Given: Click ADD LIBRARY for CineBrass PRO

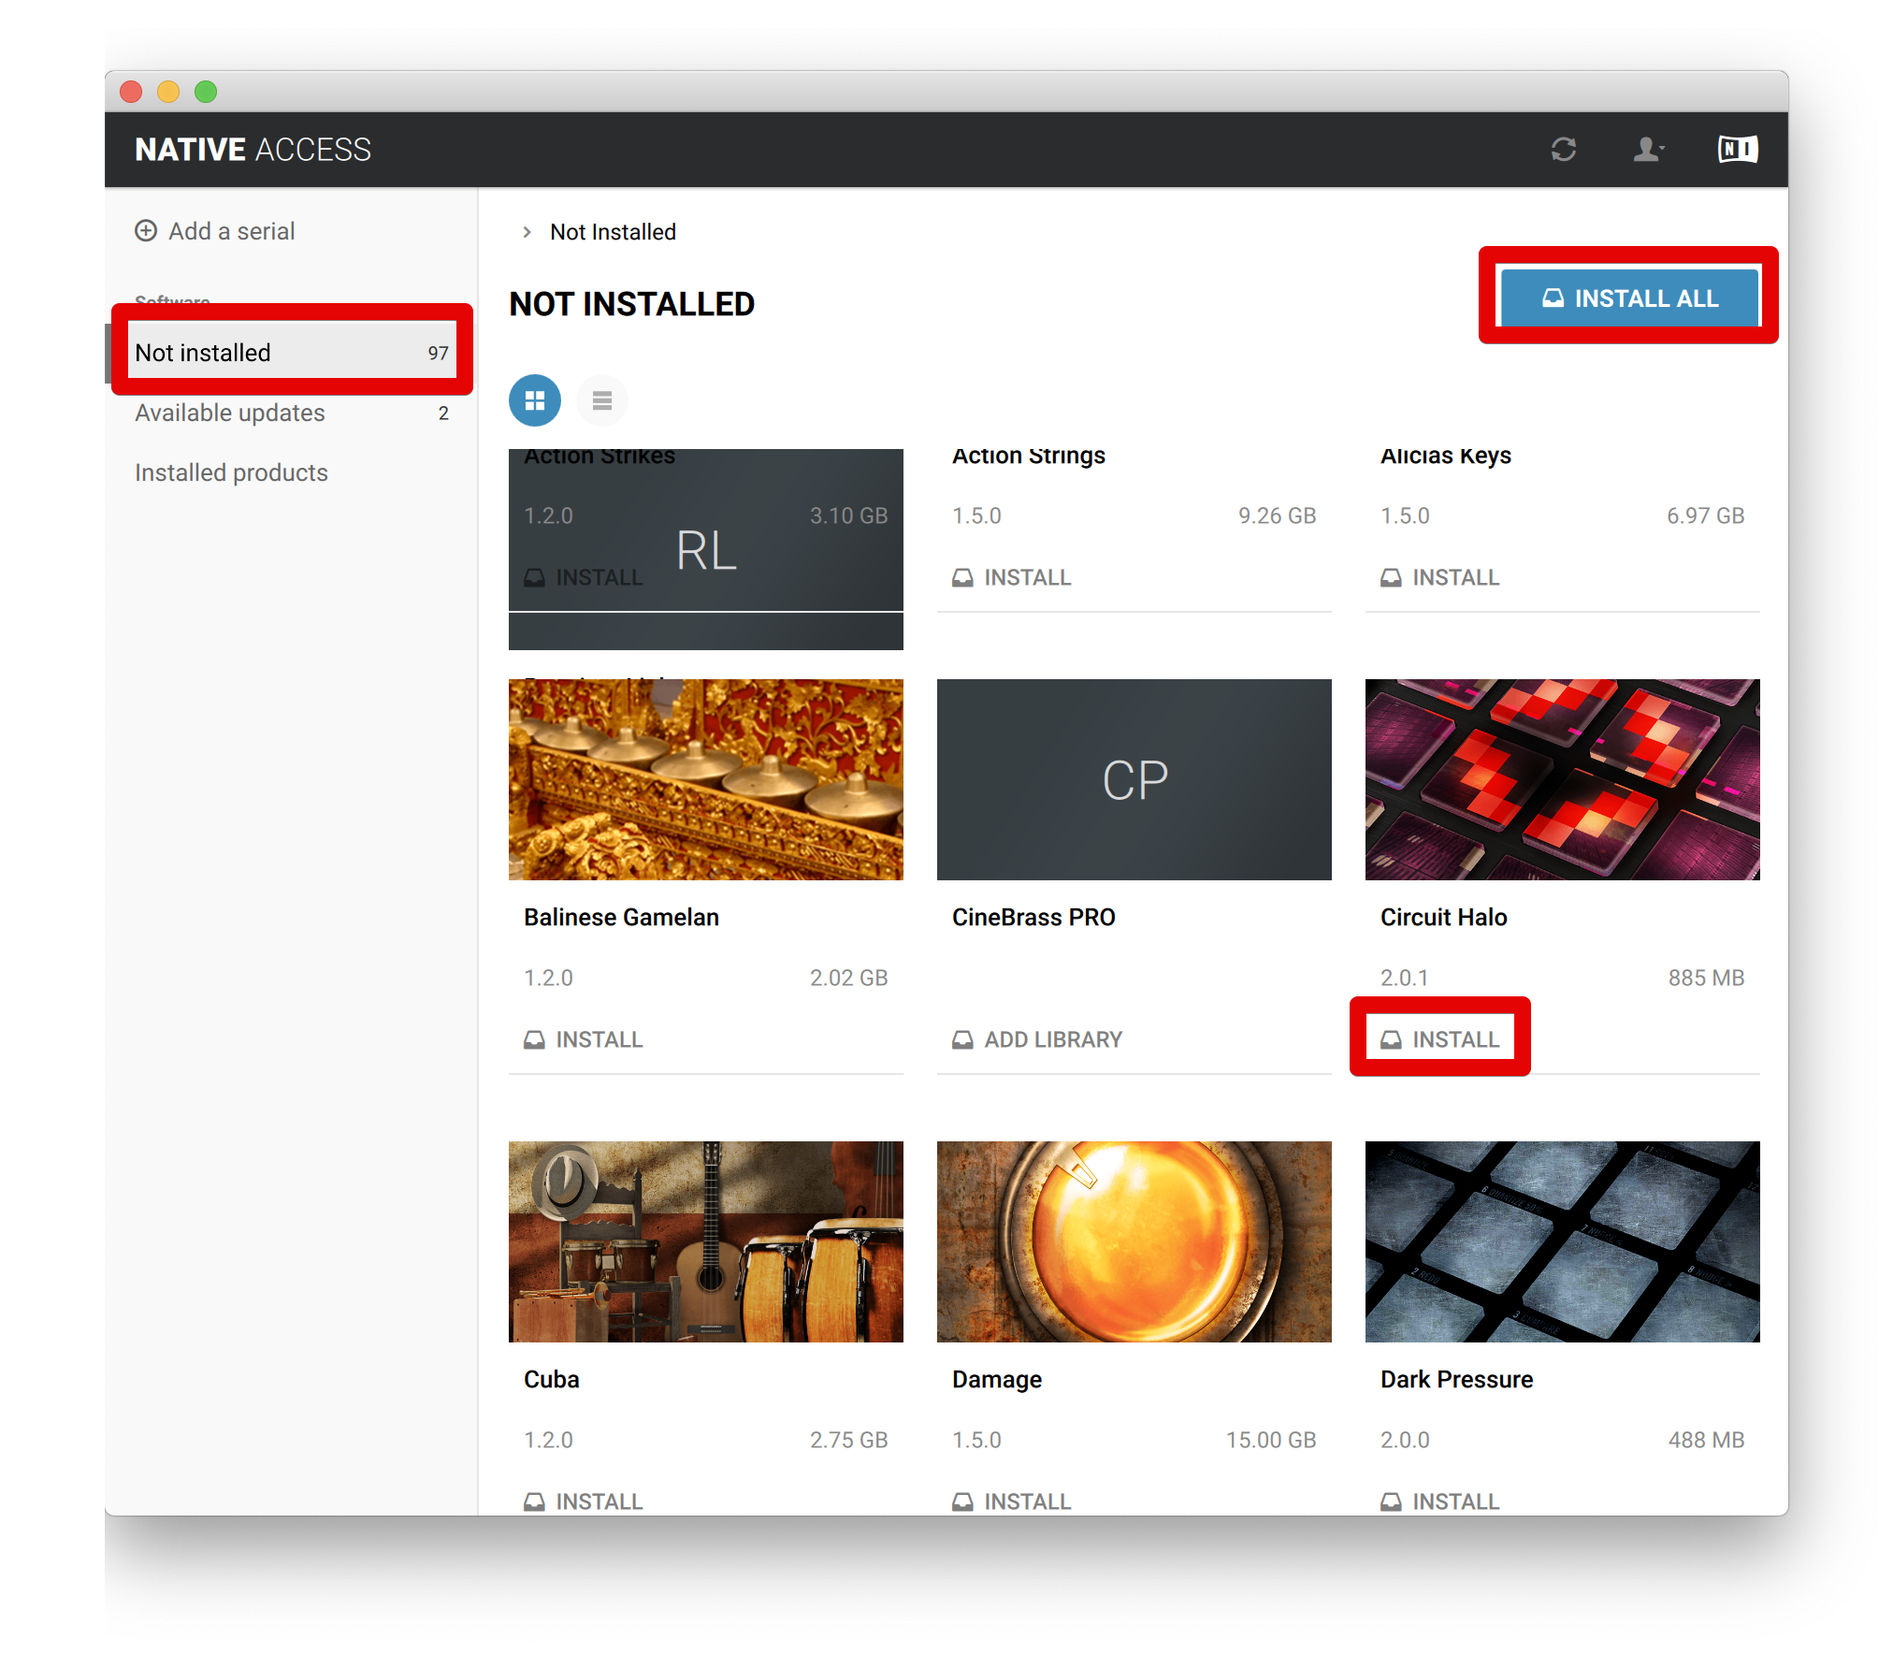Looking at the screenshot, I should pyautogui.click(x=1037, y=1039).
